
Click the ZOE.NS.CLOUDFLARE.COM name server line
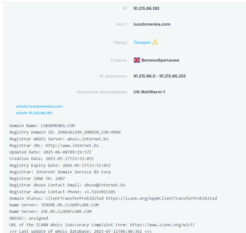point(50,212)
